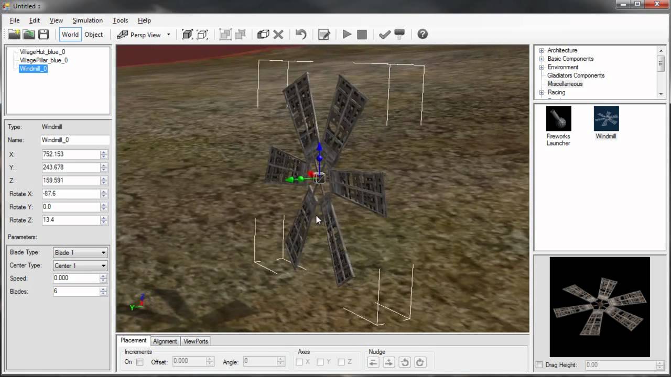
Task: Open the Persp View dropdown arrow
Action: (169, 35)
